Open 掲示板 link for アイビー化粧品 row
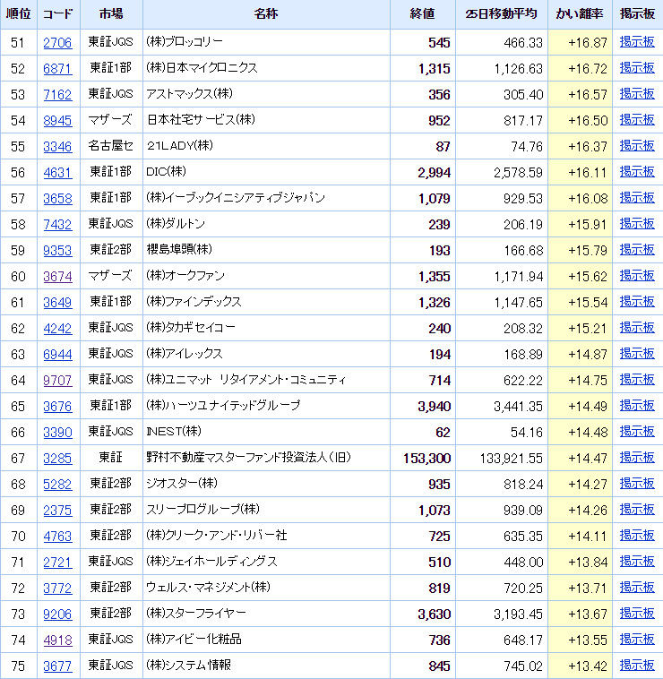The height and width of the screenshot is (679, 663). click(x=637, y=640)
